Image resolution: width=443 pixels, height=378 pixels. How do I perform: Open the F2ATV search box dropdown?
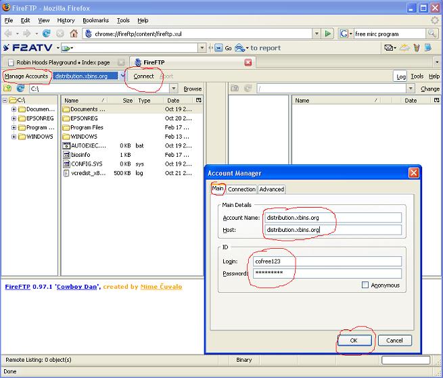point(202,48)
